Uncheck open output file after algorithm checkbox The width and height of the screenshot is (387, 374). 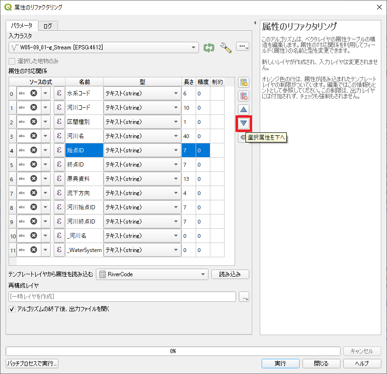(12, 309)
